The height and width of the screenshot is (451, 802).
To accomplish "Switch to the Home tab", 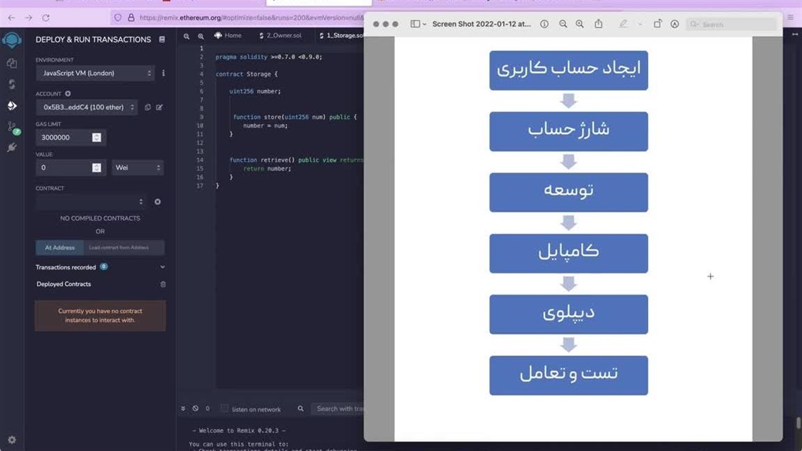I will click(227, 36).
